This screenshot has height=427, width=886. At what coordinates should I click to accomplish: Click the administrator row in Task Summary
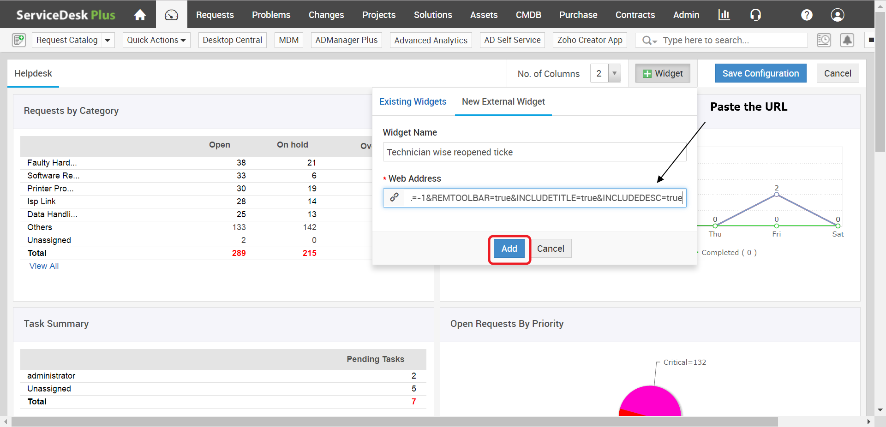pyautogui.click(x=223, y=376)
